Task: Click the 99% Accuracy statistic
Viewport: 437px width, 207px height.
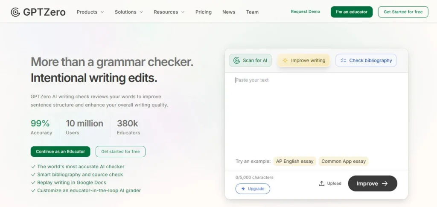Action: coord(41,127)
